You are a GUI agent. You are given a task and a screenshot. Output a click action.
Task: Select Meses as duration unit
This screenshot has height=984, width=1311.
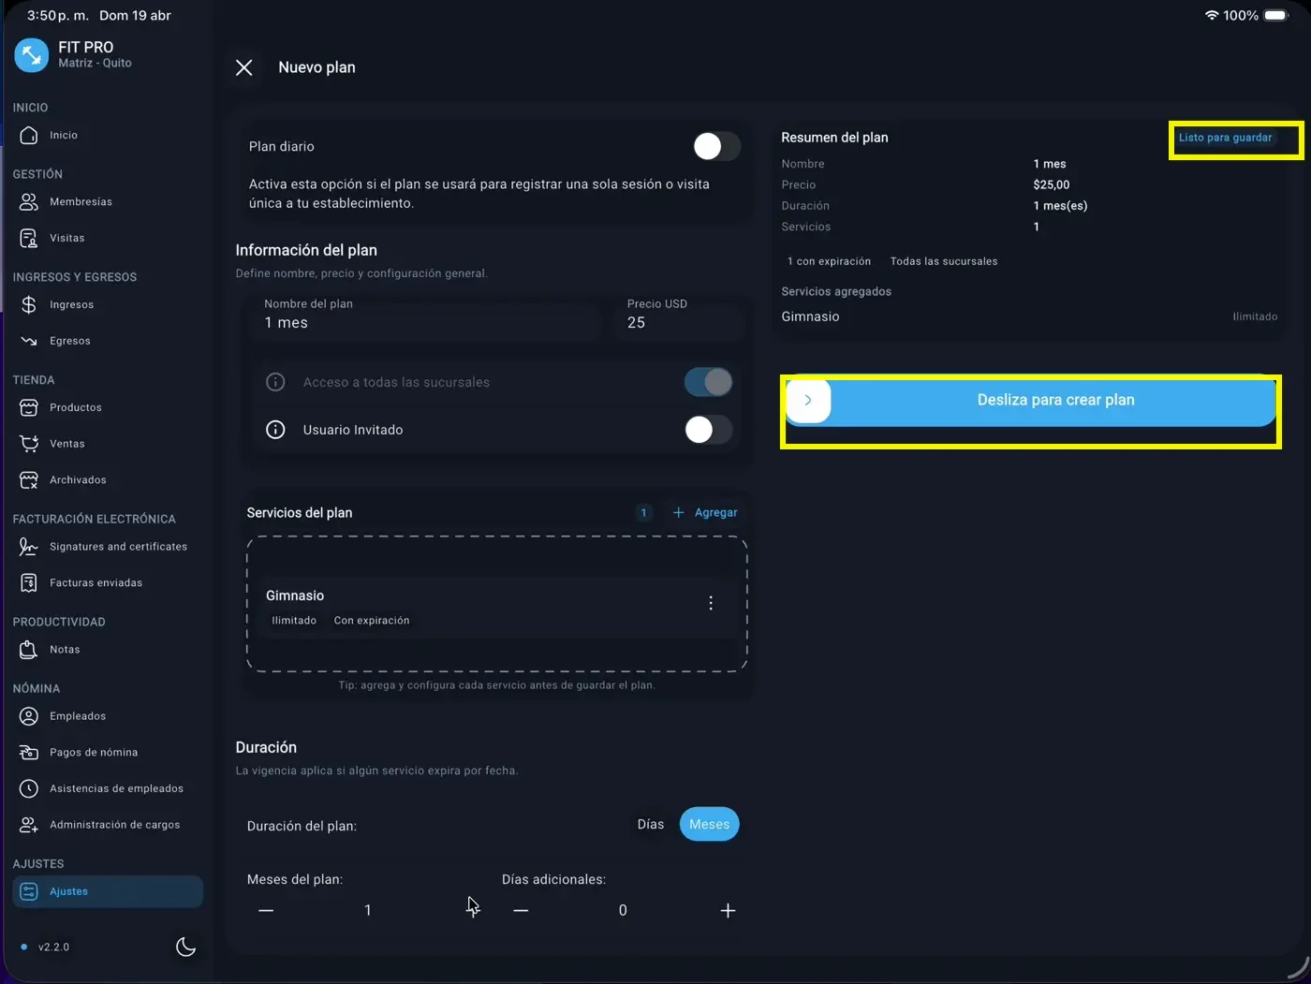(x=709, y=824)
